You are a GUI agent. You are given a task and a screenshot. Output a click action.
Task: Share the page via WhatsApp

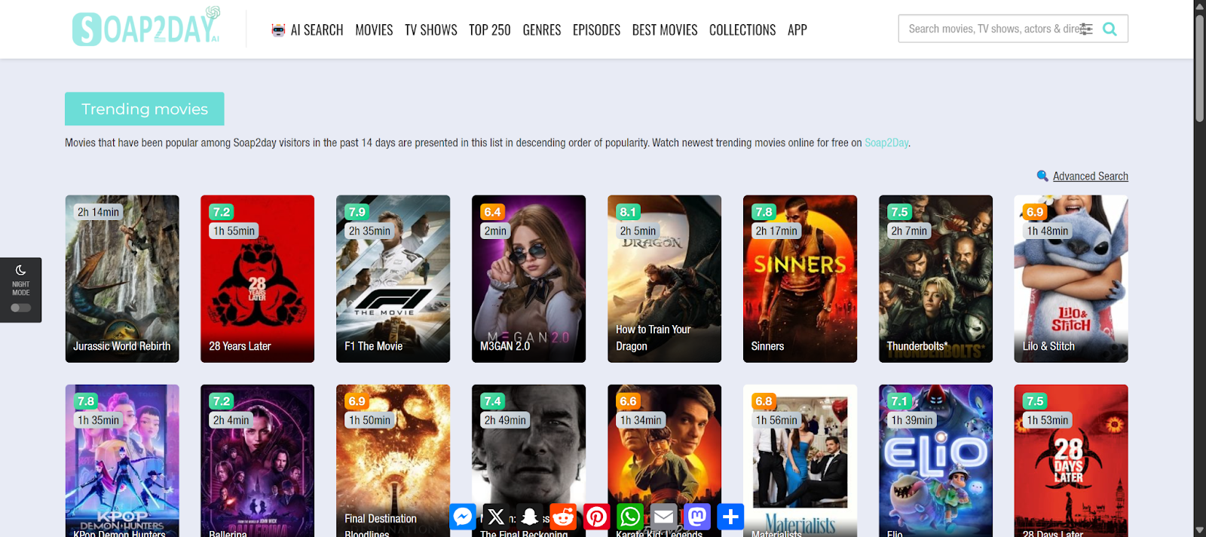point(630,517)
